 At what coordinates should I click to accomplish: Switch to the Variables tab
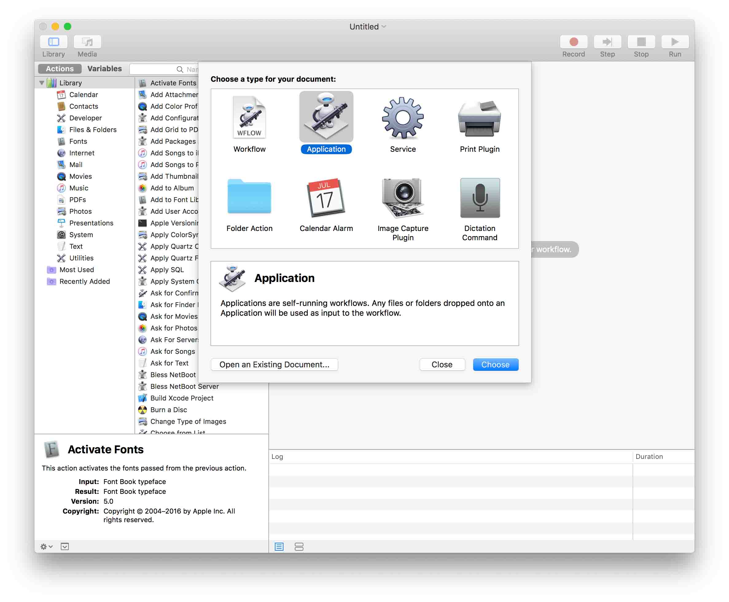[104, 69]
